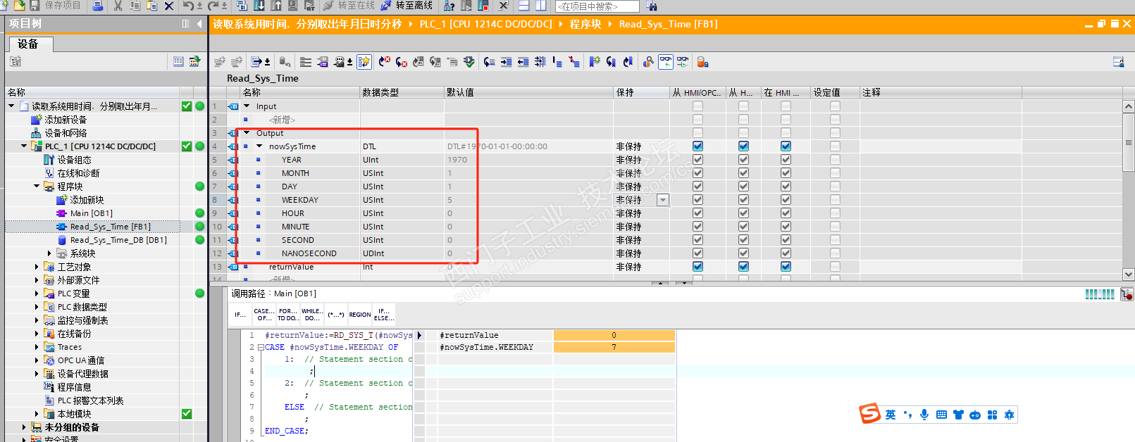The width and height of the screenshot is (1135, 442).
Task: Insert CASE...OF instruction snippet
Action: 264,315
